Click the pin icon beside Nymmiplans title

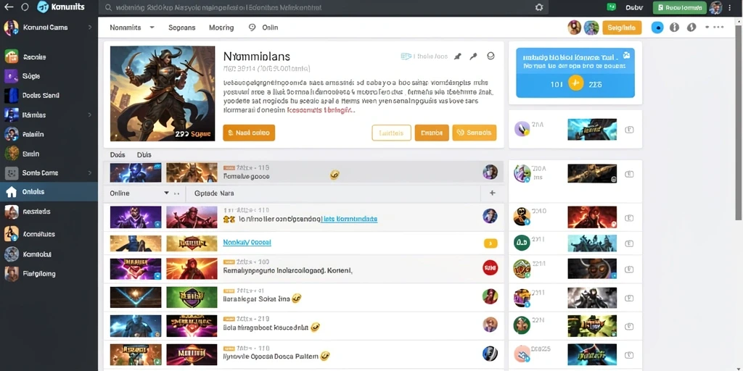[457, 57]
